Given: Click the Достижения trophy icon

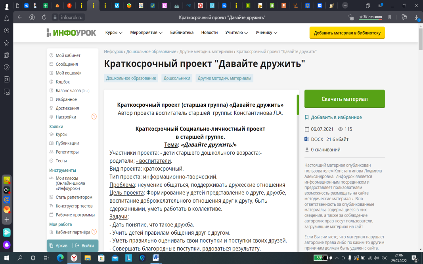Looking at the screenshot, I should pyautogui.click(x=52, y=108).
